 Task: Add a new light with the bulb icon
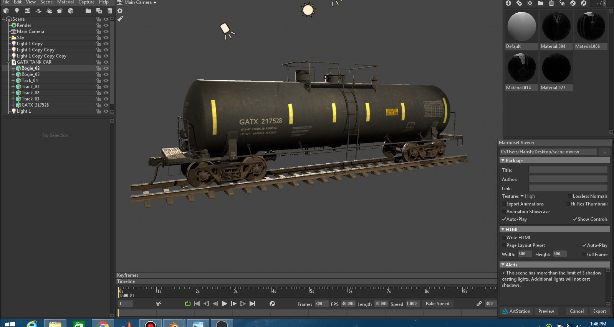coord(17,11)
